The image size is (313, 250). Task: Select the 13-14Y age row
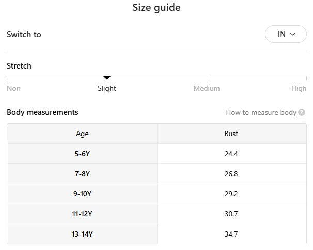[x=82, y=234]
